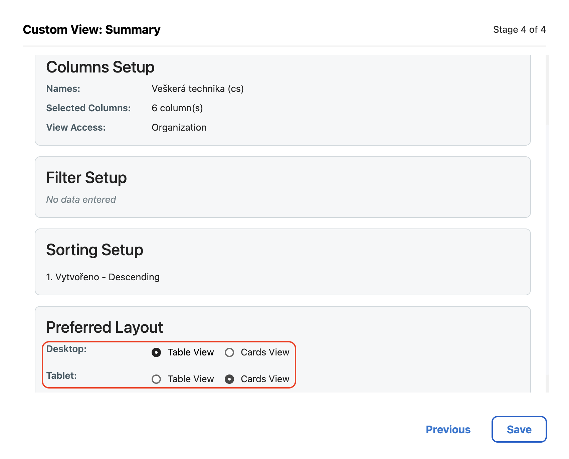Viewport: 569px width, 459px height.
Task: Click the 'Tablet:' layout label
Action: click(62, 376)
